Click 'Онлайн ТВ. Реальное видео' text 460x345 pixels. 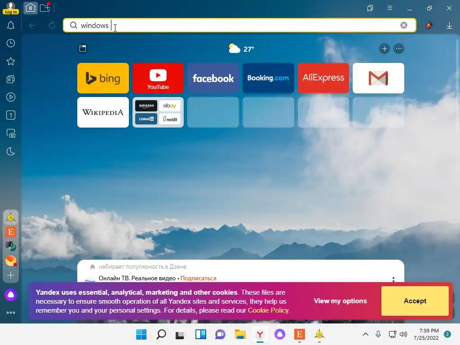pos(137,278)
